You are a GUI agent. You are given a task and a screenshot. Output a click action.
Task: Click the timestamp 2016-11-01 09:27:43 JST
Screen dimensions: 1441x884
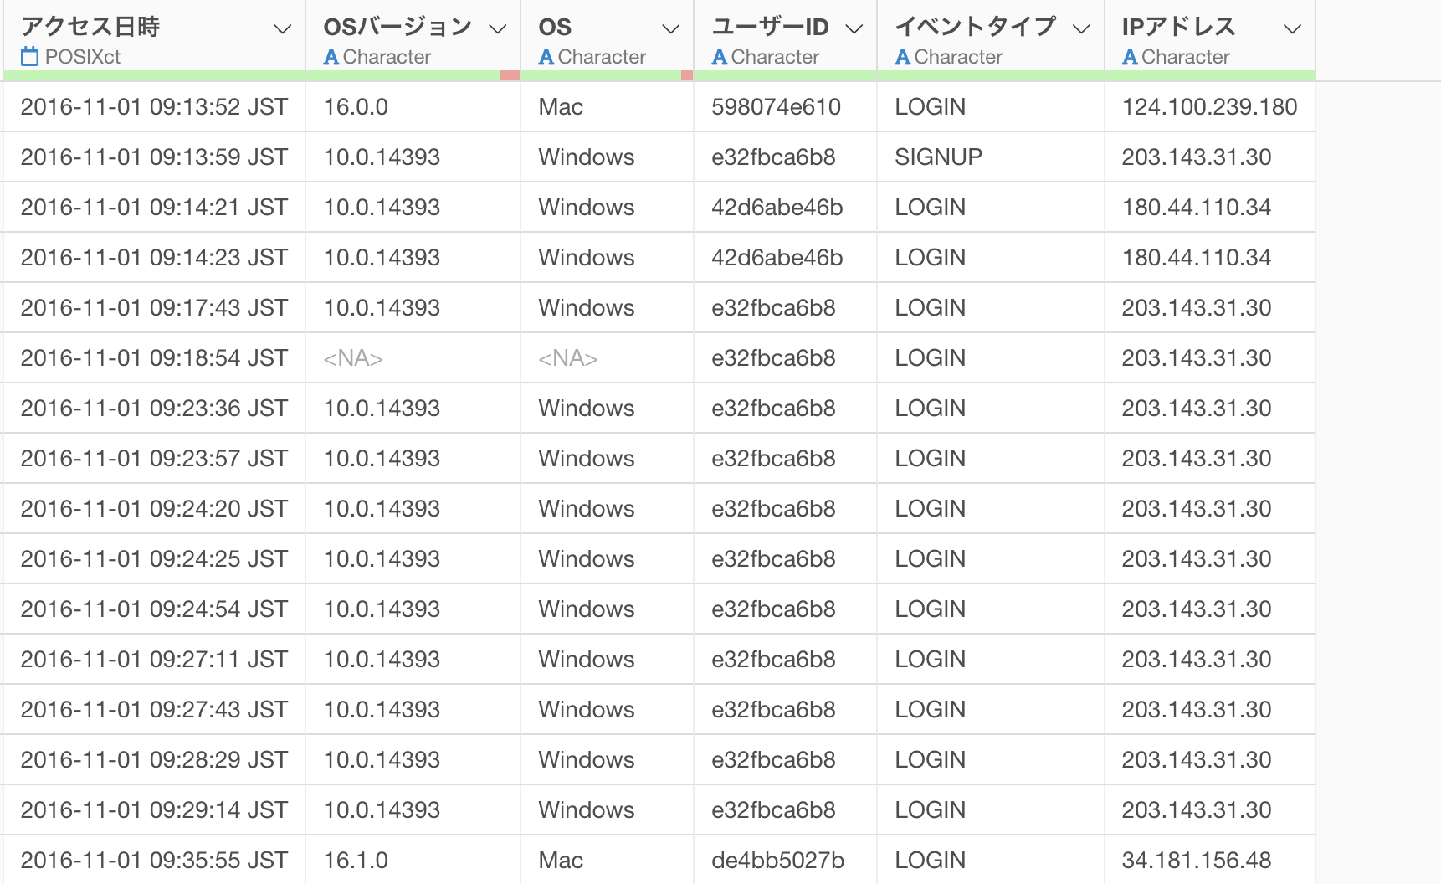[x=154, y=709]
